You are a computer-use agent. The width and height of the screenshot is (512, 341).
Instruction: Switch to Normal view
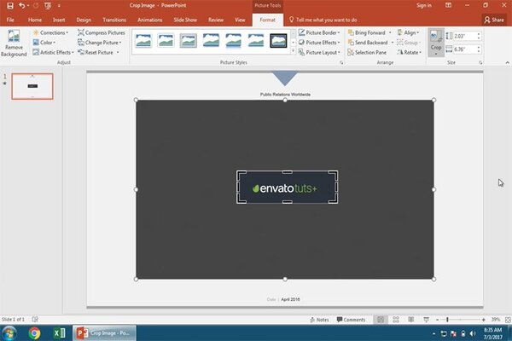(x=381, y=320)
